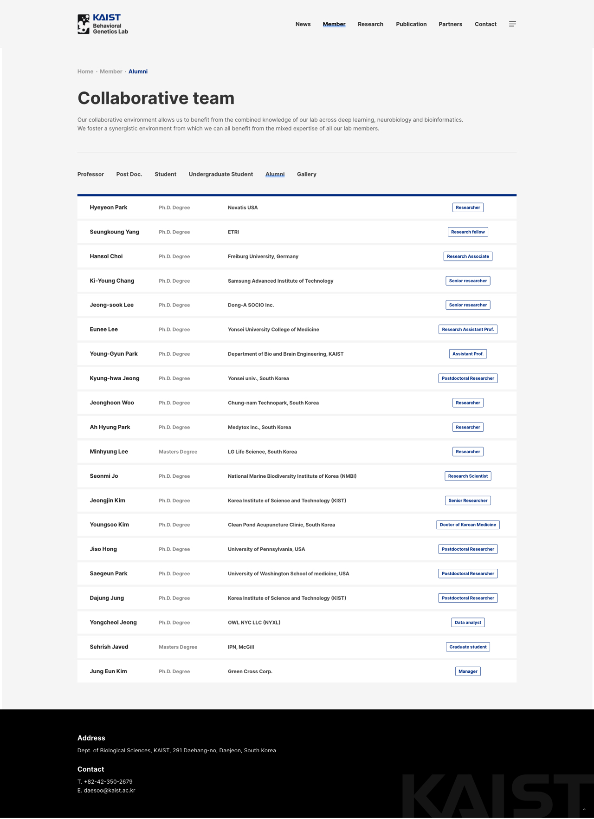Image resolution: width=594 pixels, height=819 pixels.
Task: Click the name Minhyung Lee
Action: coord(109,452)
